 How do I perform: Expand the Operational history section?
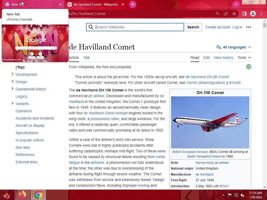[x=12, y=89]
